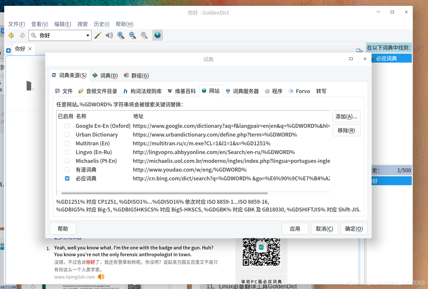Open the 历史(I) menu
This screenshot has width=428, height=289.
[x=102, y=24]
